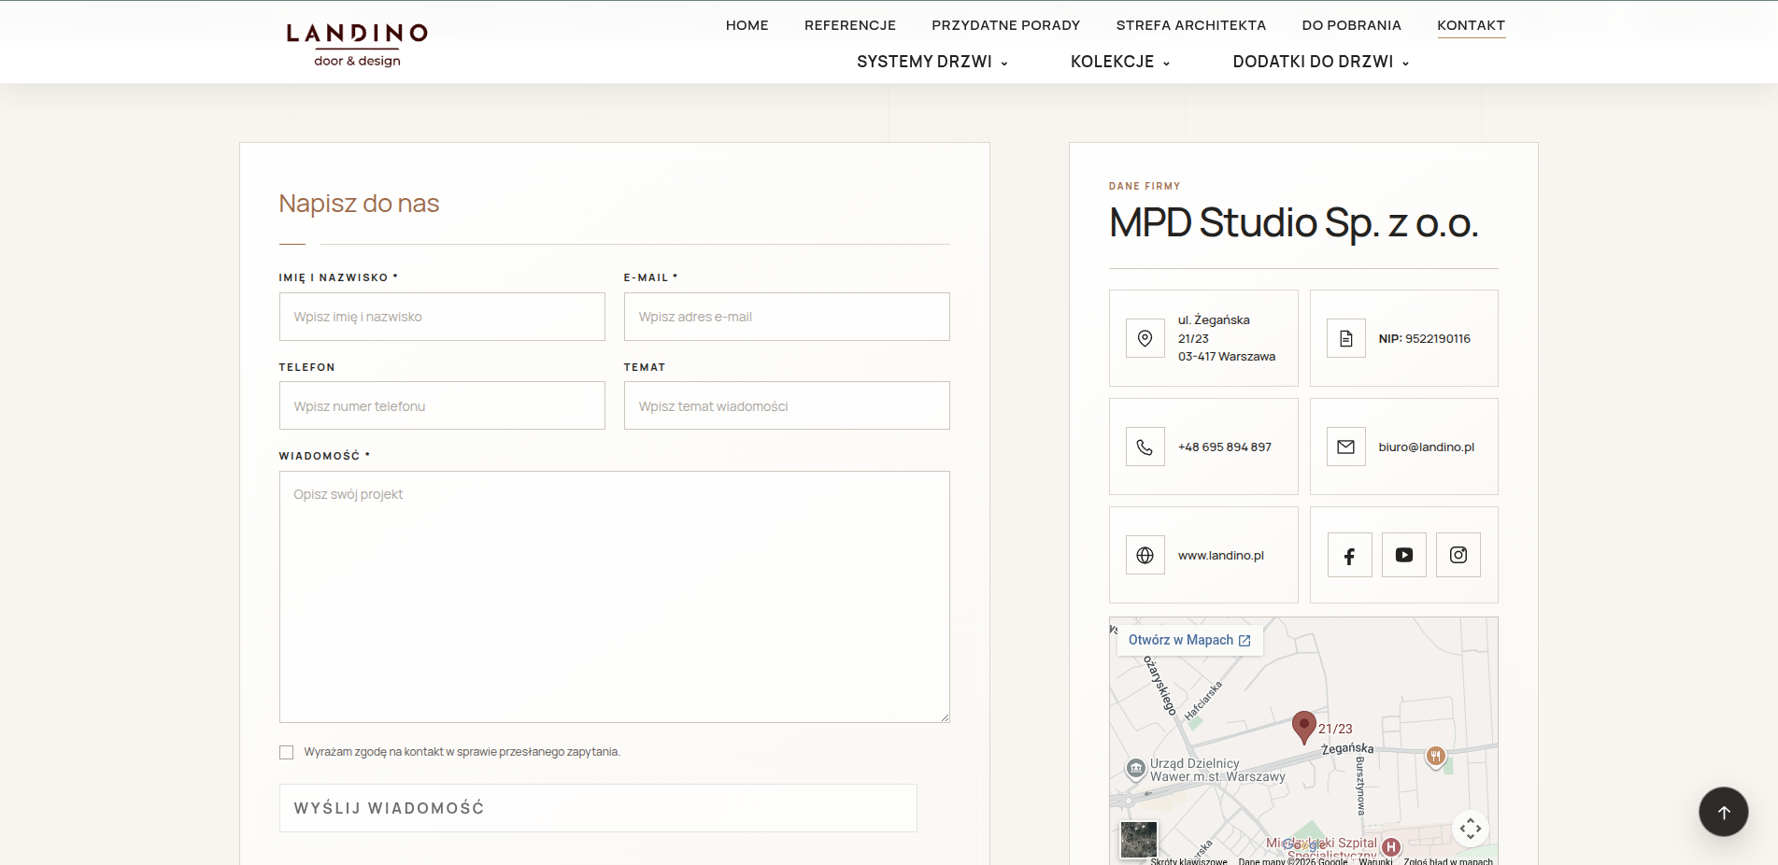Open the Kontakt menu item
The image size is (1778, 865).
1472,25
